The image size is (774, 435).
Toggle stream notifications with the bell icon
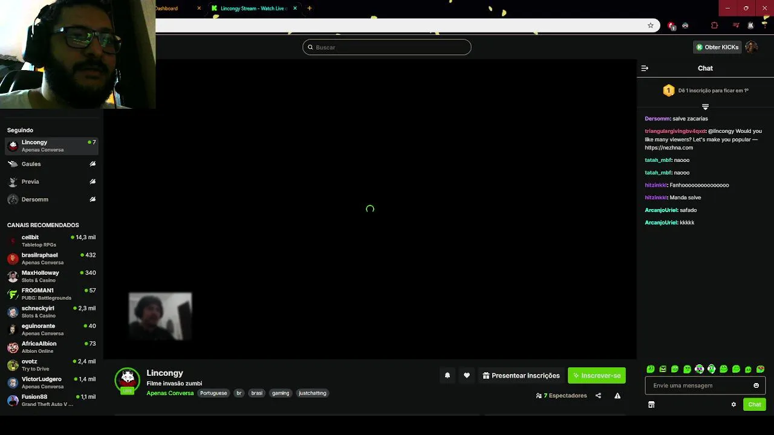447,376
